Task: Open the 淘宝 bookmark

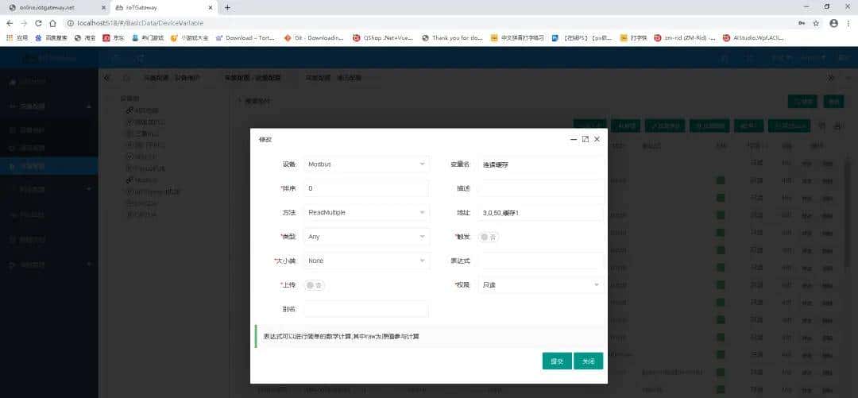Action: pyautogui.click(x=85, y=38)
